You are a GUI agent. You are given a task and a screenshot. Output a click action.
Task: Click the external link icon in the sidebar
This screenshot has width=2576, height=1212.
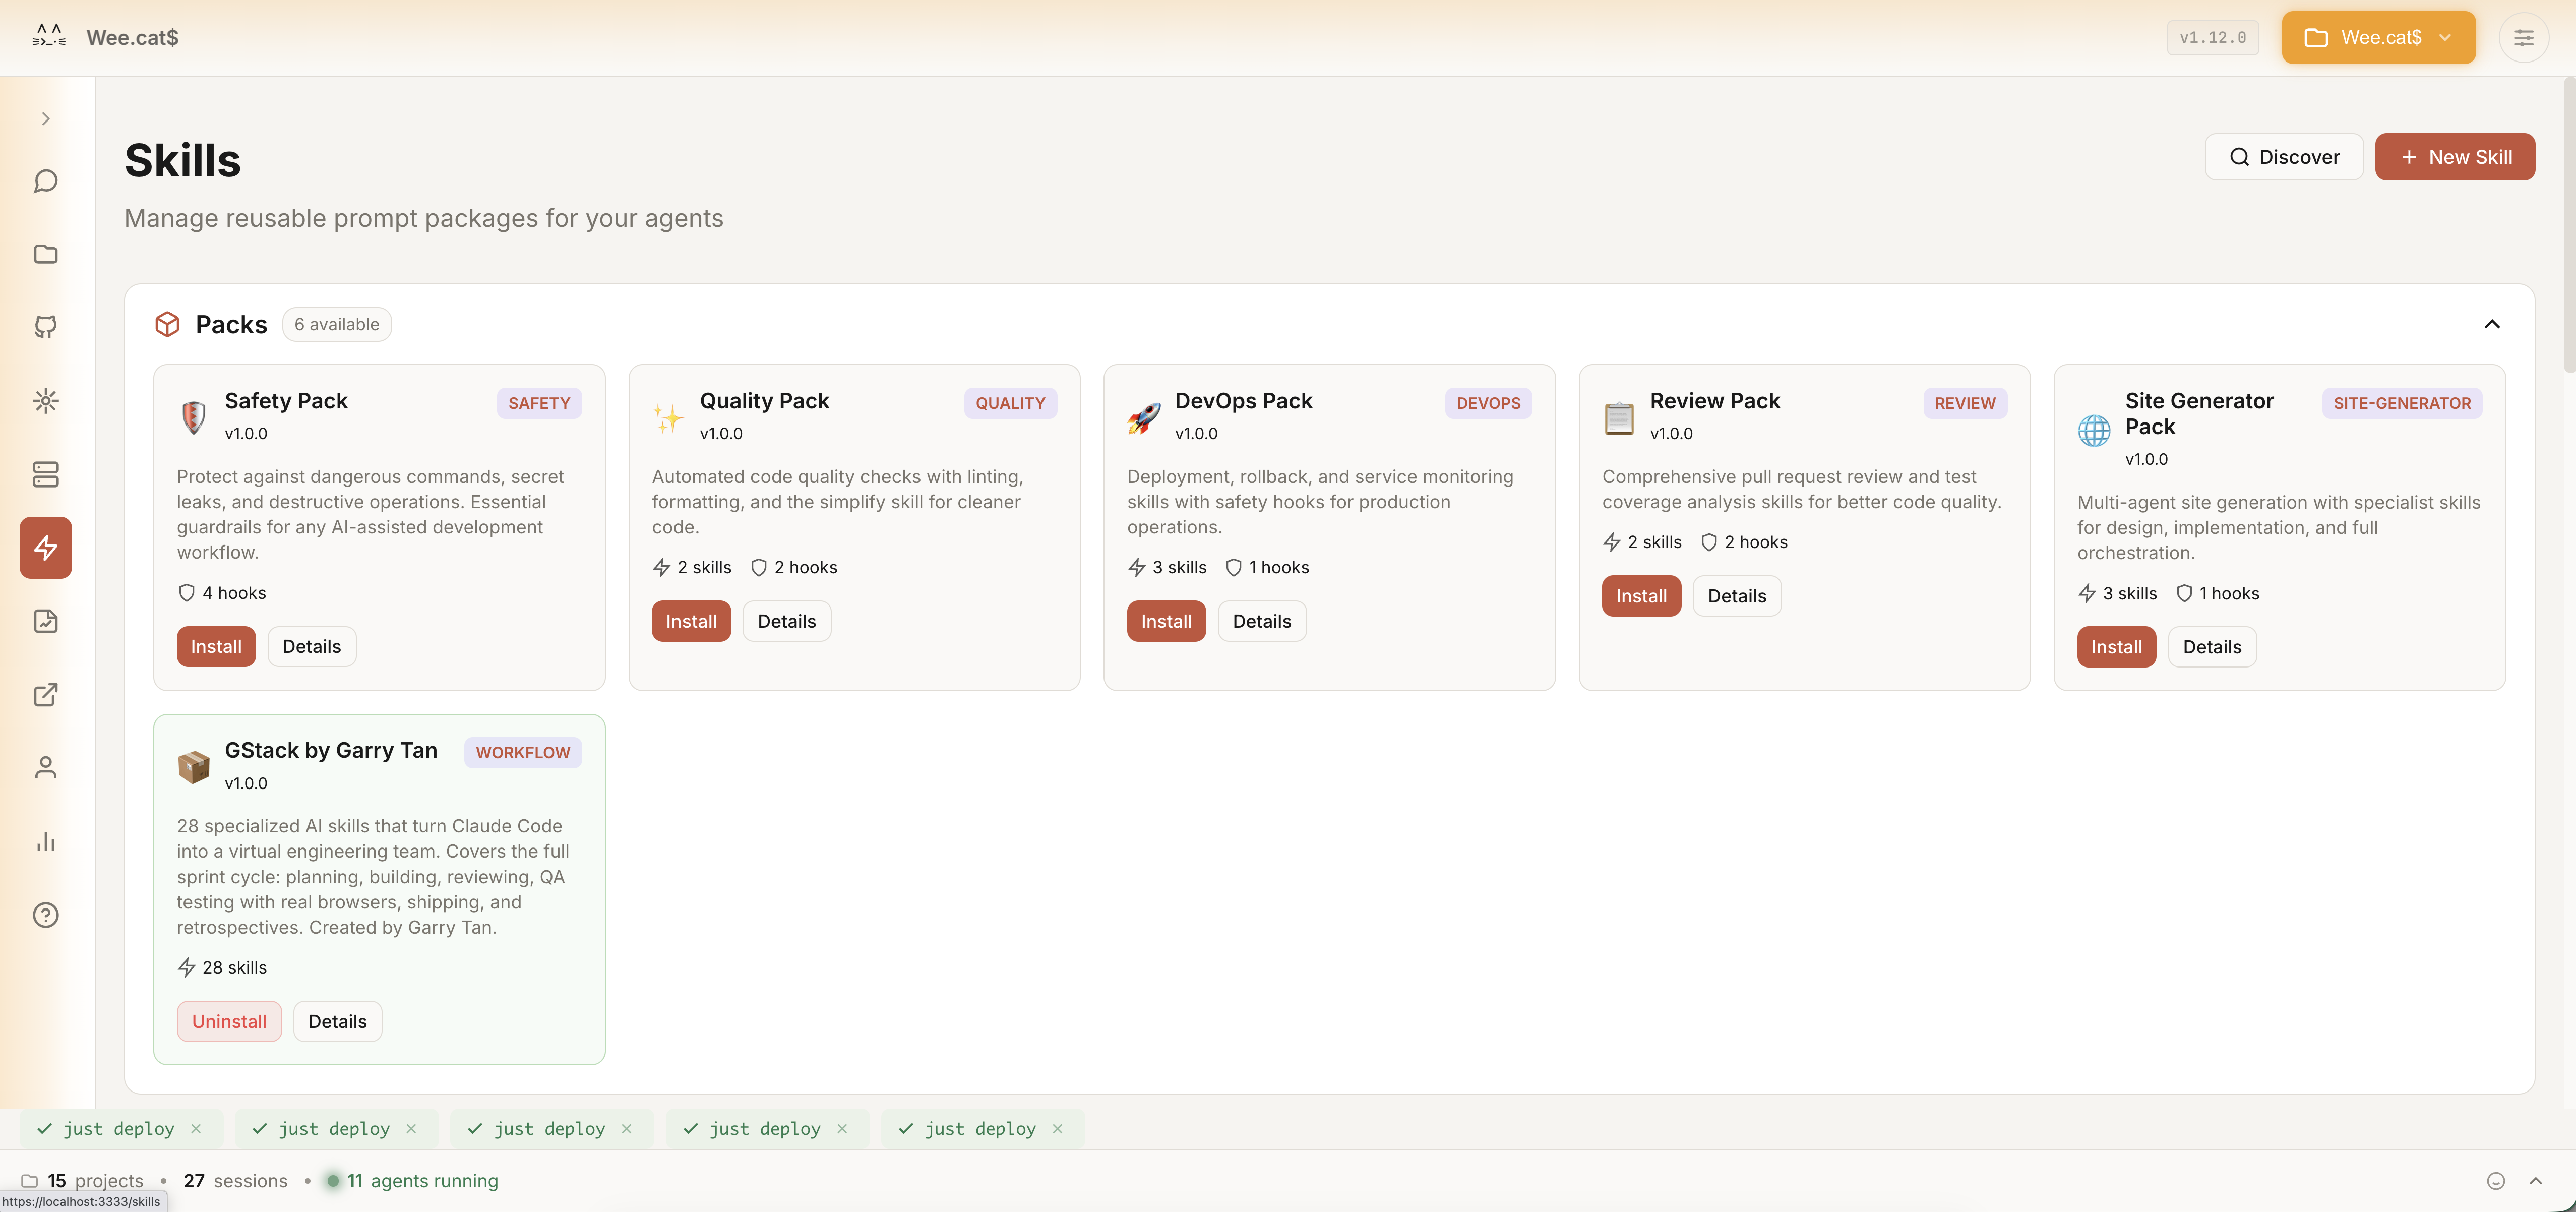pyautogui.click(x=45, y=694)
